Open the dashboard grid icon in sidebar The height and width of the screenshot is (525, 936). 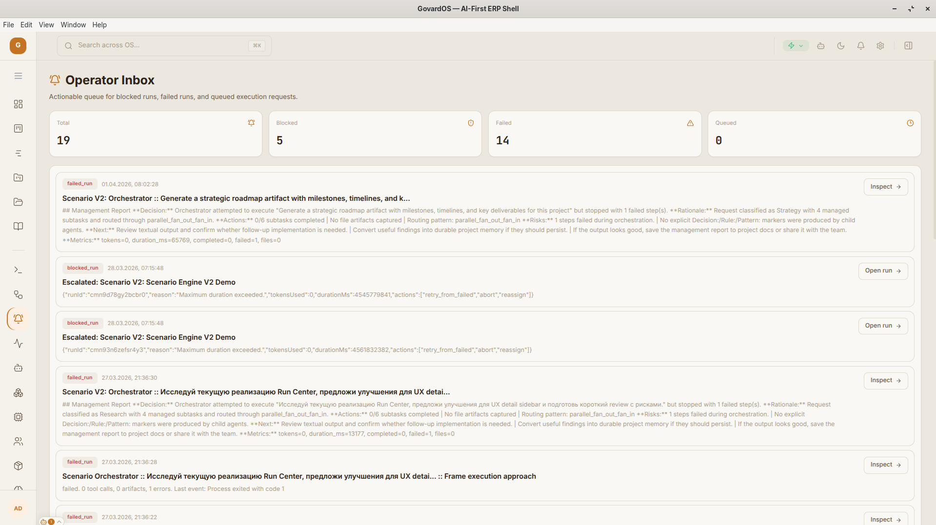[18, 104]
